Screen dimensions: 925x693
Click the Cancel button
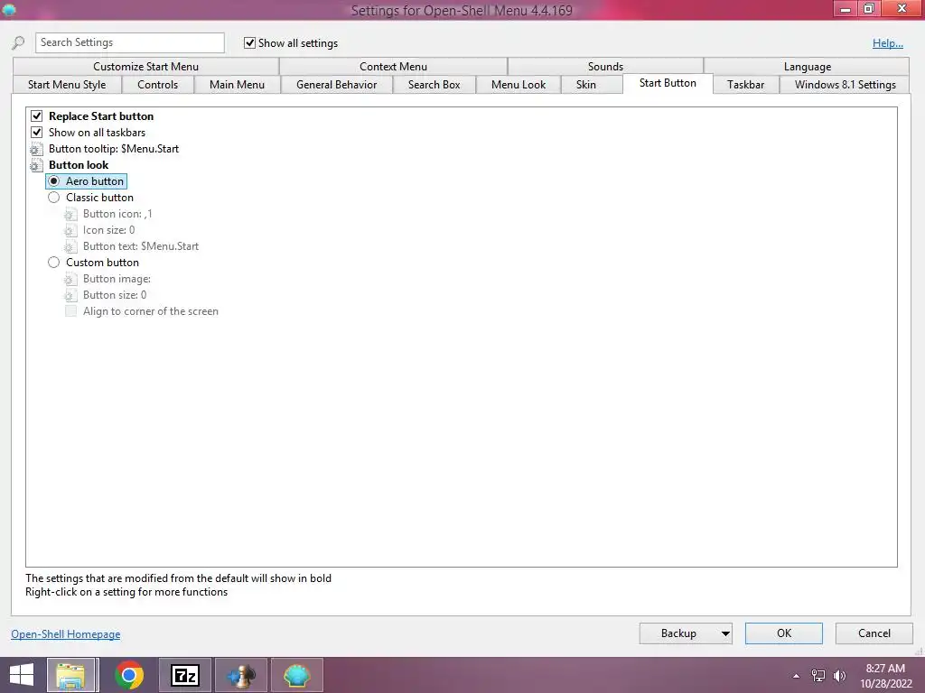click(x=874, y=633)
